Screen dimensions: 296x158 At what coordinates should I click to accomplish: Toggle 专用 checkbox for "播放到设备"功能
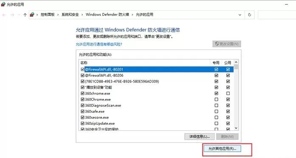(216, 87)
